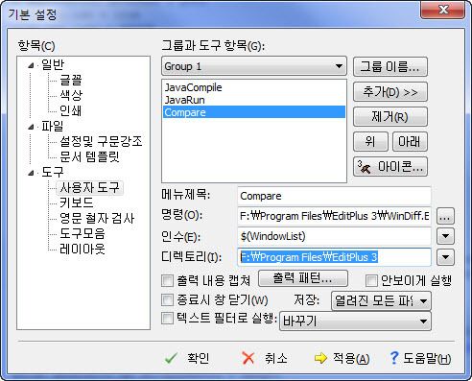Collapse the 일반 tree node
Image resolution: width=472 pixels, height=381 pixels.
pyautogui.click(x=31, y=66)
